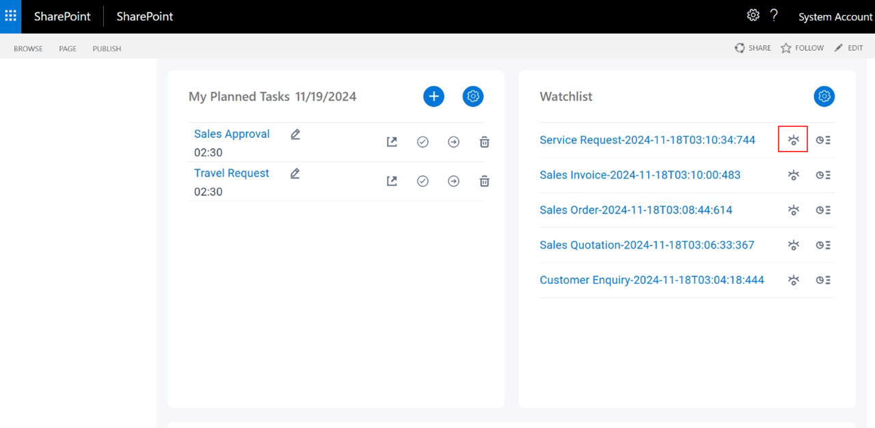Viewport: 875px width, 428px height.
Task: Click the Watchlist heading
Action: pos(566,97)
